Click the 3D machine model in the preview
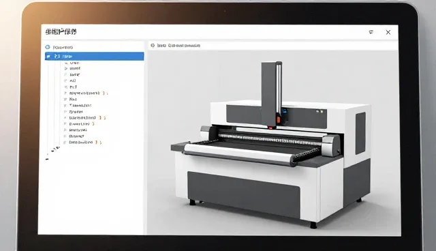436x251 pixels. pos(271,145)
